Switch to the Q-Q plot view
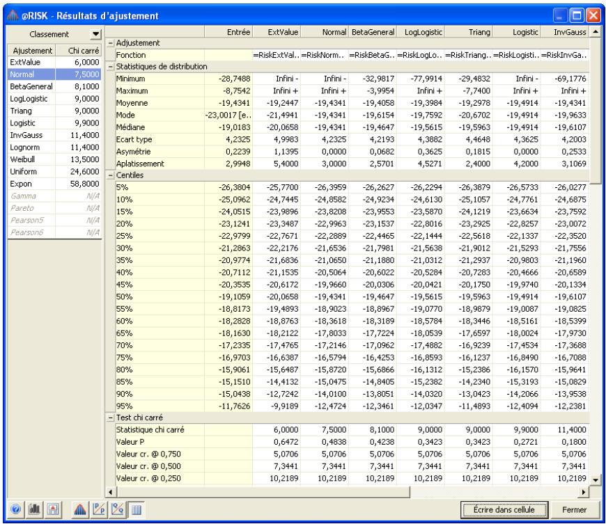606x524 pixels. 117,510
